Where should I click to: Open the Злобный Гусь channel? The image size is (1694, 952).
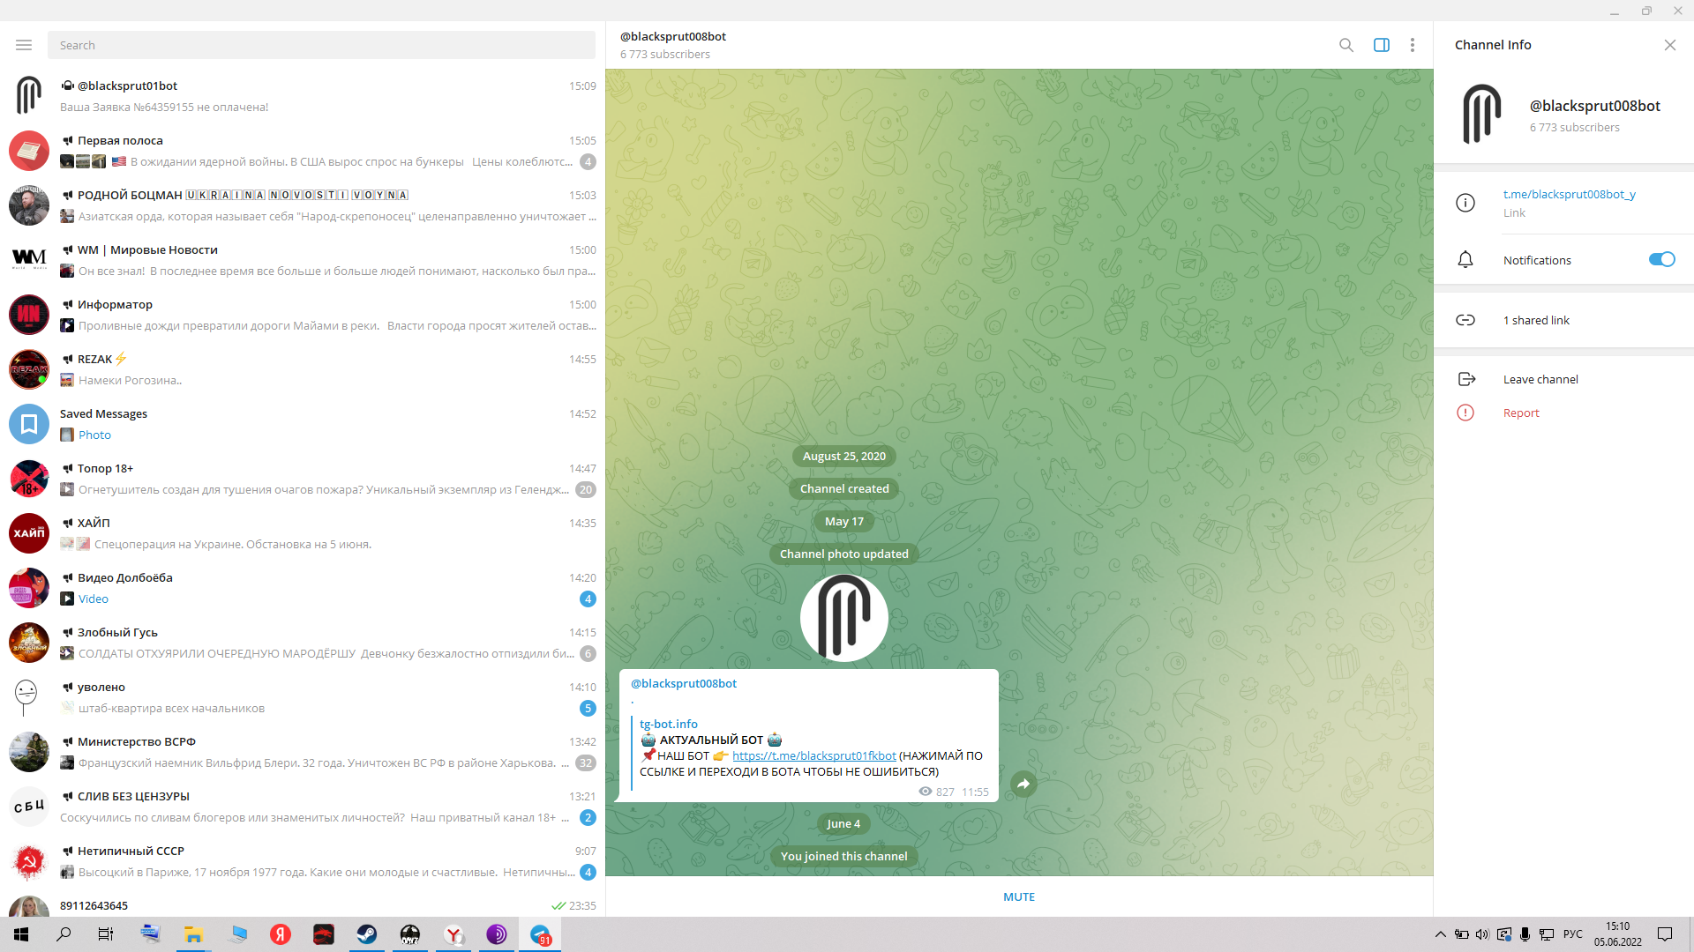pos(303,643)
